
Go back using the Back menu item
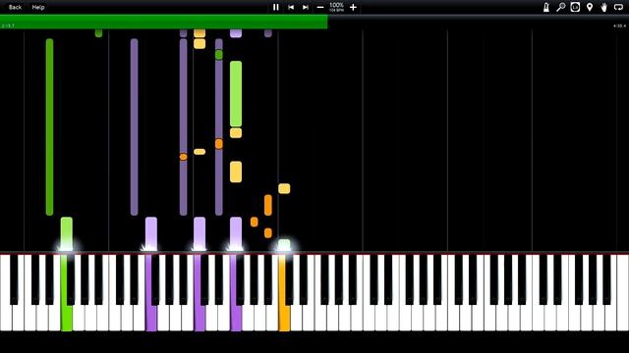pos(15,7)
